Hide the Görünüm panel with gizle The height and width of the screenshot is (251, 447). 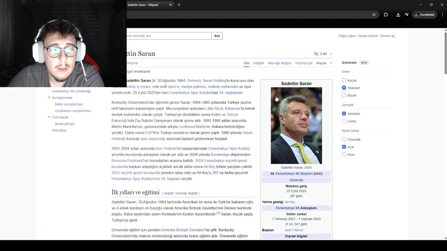(x=364, y=63)
